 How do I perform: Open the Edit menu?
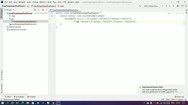[x=11, y=2]
